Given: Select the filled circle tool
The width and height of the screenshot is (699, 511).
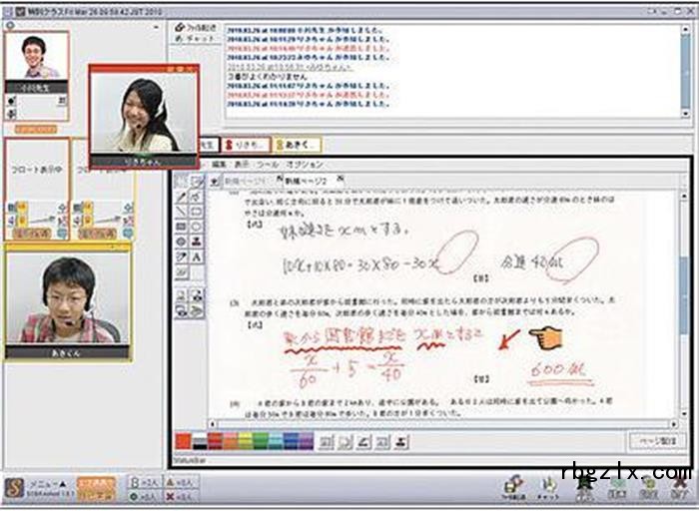Looking at the screenshot, I should 182,242.
